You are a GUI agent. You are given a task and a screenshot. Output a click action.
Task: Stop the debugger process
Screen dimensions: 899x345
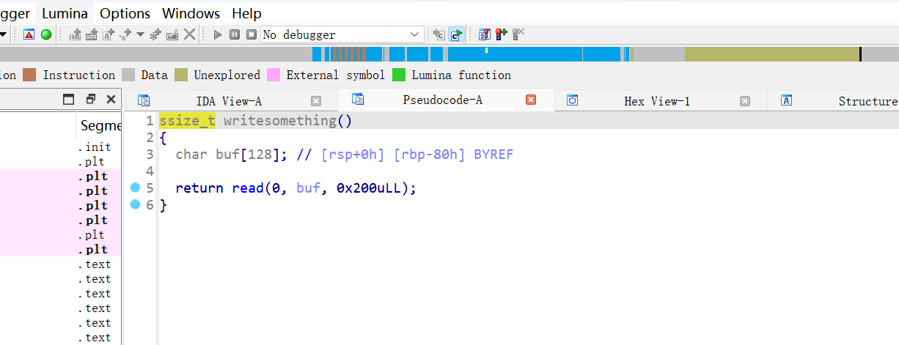[252, 34]
